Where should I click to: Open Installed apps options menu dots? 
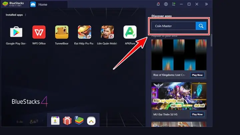point(25,15)
